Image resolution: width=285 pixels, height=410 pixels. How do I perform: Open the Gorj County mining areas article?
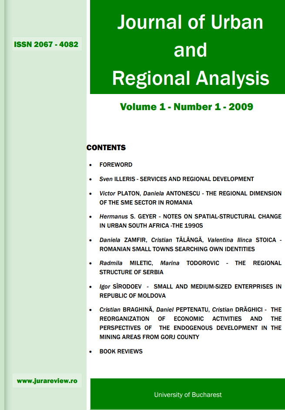pyautogui.click(x=190, y=323)
